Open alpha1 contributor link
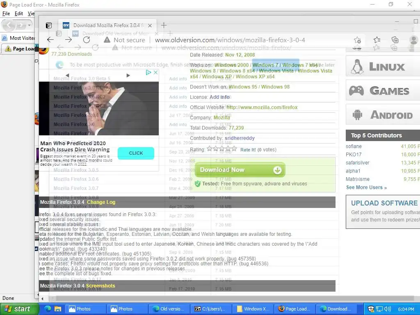The height and width of the screenshot is (315, 420). click(353, 171)
